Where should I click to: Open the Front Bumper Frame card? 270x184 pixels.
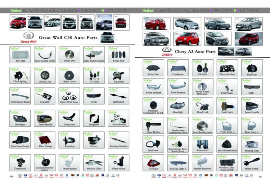pyautogui.click(x=20, y=96)
